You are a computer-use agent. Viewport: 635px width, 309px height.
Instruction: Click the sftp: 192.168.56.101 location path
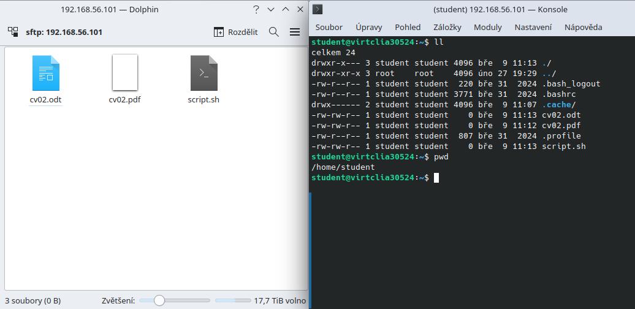[x=64, y=32]
